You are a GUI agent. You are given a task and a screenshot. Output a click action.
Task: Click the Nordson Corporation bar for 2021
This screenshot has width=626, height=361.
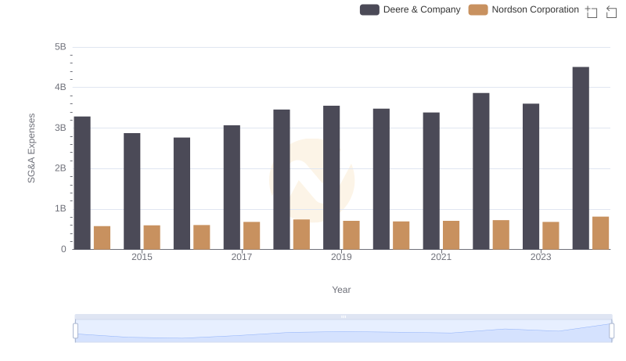(452, 235)
